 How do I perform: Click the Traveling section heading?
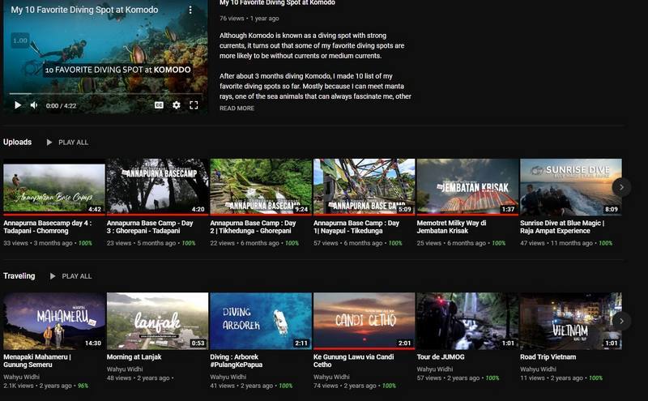[x=19, y=275]
